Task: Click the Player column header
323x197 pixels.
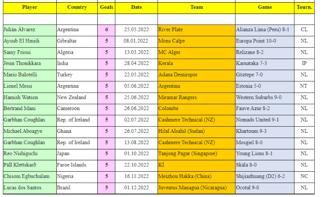Action: (29, 7)
